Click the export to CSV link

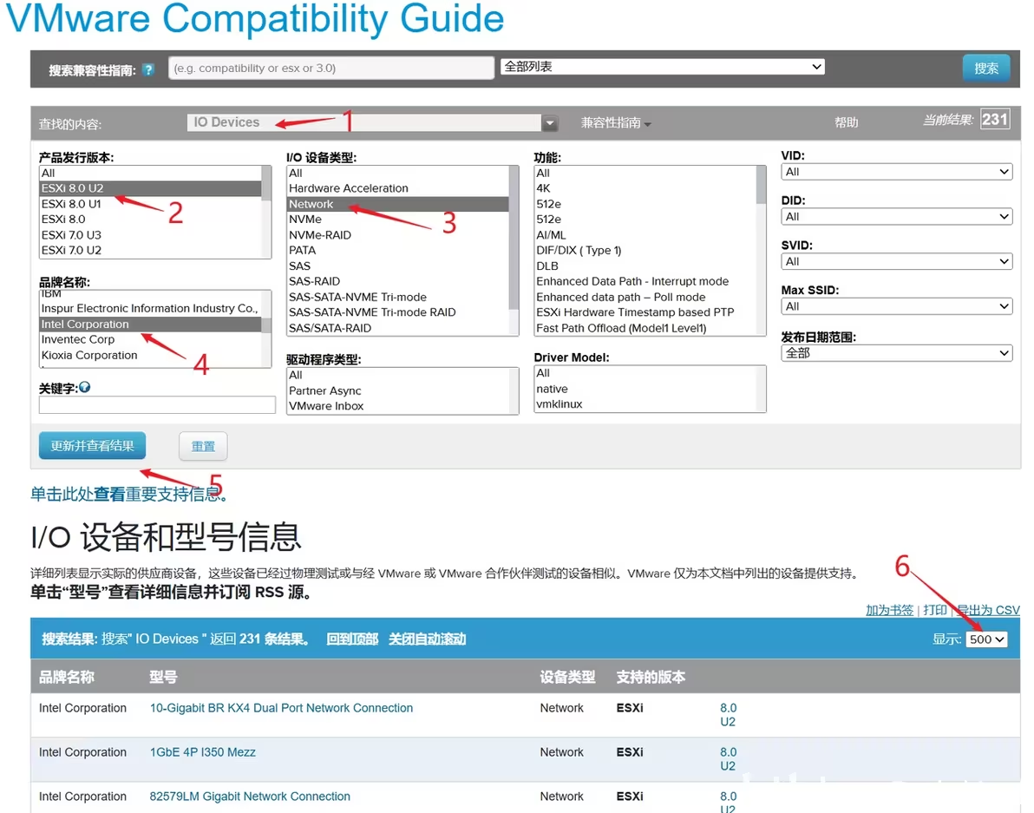click(988, 610)
